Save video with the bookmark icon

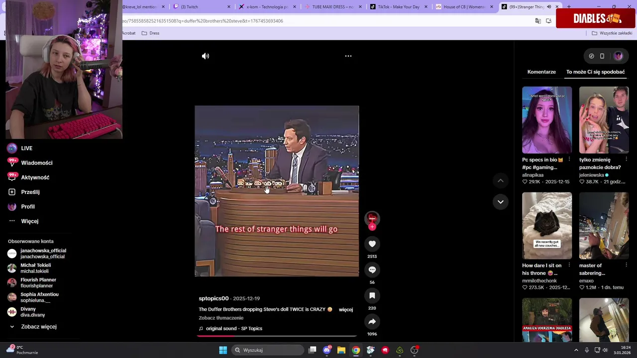pyautogui.click(x=372, y=295)
